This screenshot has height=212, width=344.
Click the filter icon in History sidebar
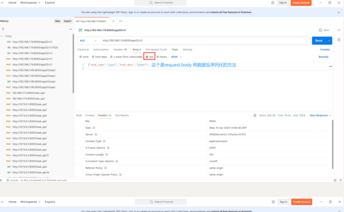point(3,29)
